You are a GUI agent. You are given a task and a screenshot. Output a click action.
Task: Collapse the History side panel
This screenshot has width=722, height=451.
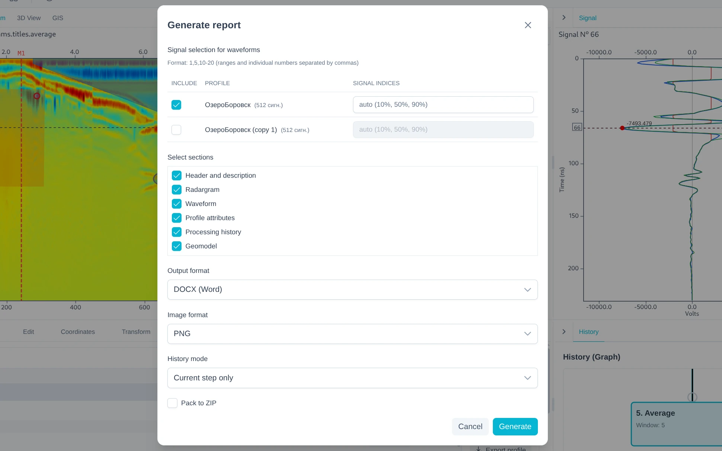pyautogui.click(x=564, y=331)
